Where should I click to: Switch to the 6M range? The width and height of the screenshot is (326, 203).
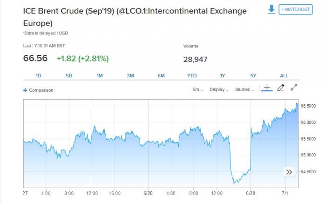pos(161,75)
